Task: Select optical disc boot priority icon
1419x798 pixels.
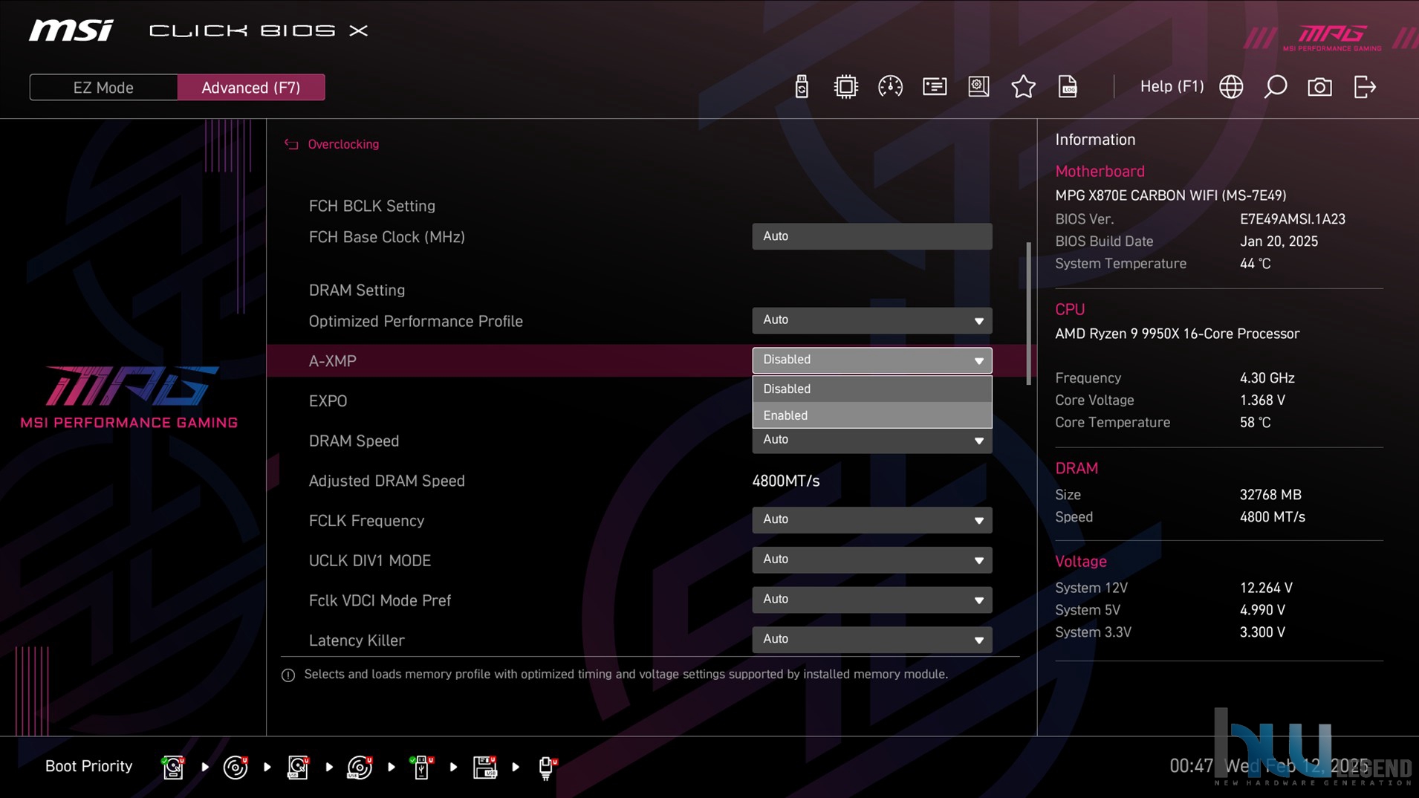Action: tap(236, 767)
